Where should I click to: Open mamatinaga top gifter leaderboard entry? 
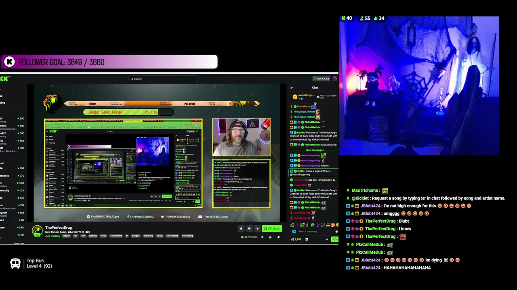303,97
